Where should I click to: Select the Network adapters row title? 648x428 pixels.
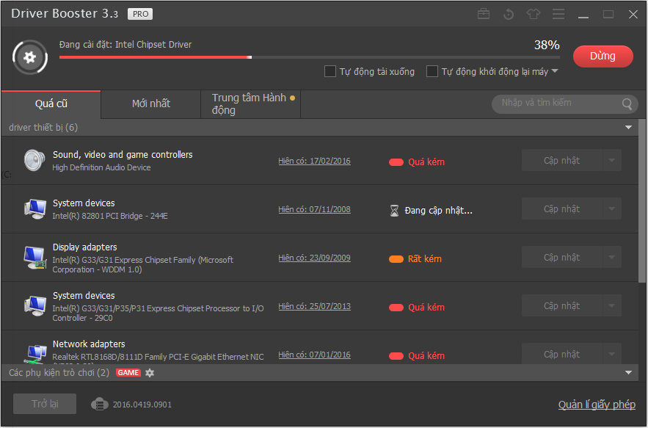89,344
